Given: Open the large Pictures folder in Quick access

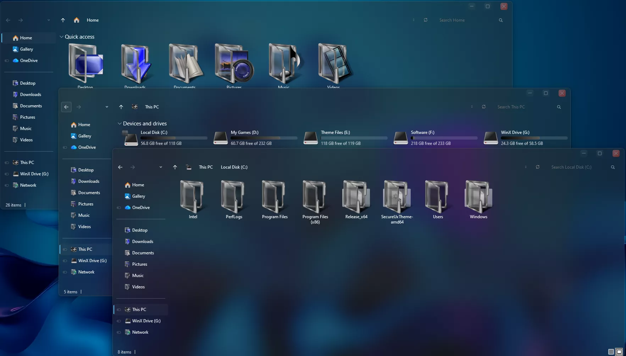Looking at the screenshot, I should coord(234,64).
